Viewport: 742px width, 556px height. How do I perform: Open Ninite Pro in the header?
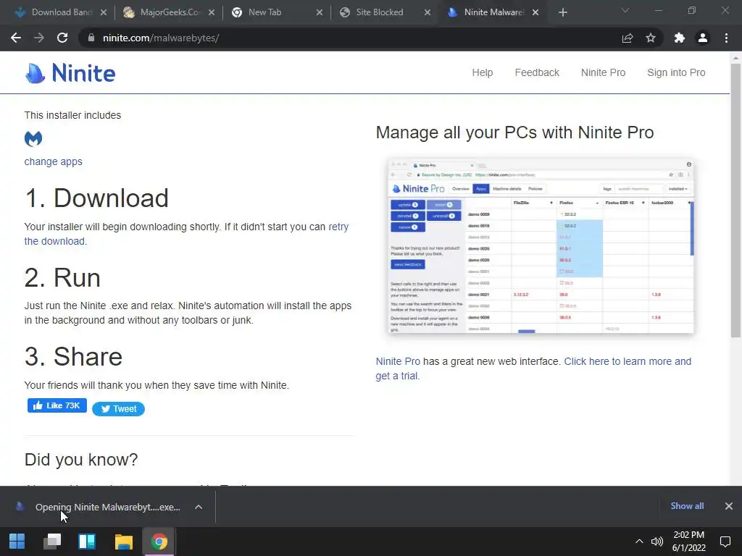pyautogui.click(x=603, y=72)
